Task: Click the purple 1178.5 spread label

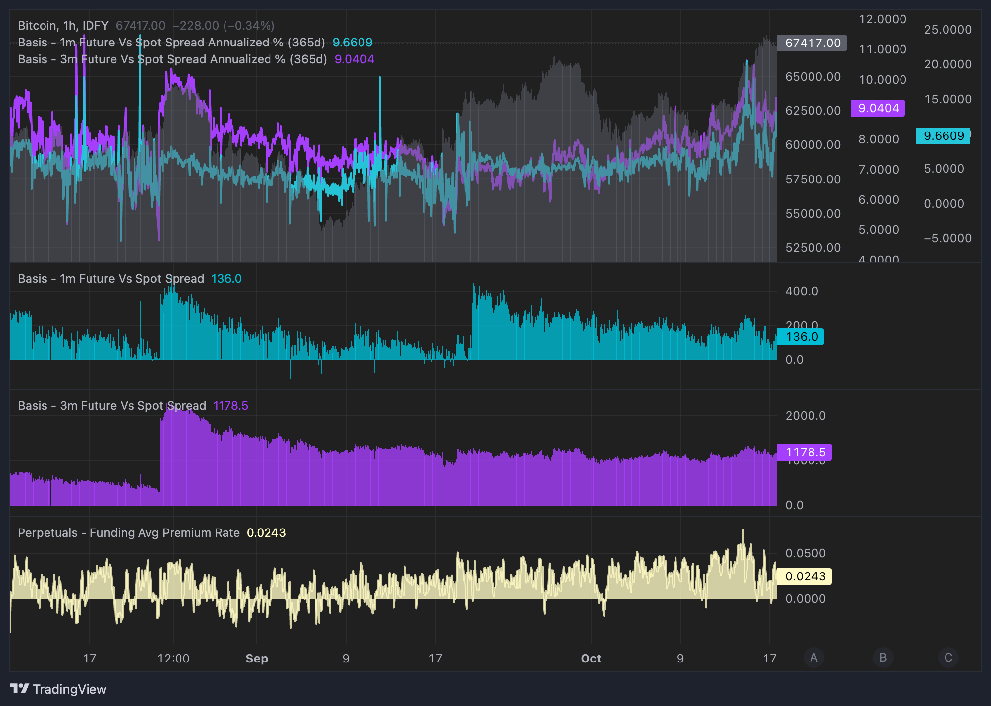Action: coord(805,452)
